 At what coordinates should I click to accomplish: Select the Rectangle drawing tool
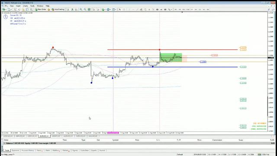click(x=165, y=10)
